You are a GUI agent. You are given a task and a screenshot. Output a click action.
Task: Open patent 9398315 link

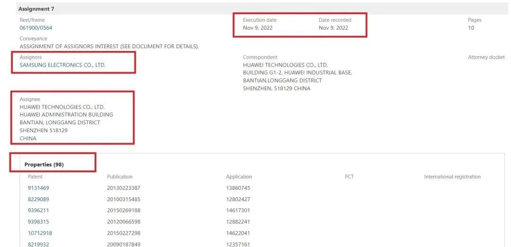pyautogui.click(x=38, y=222)
